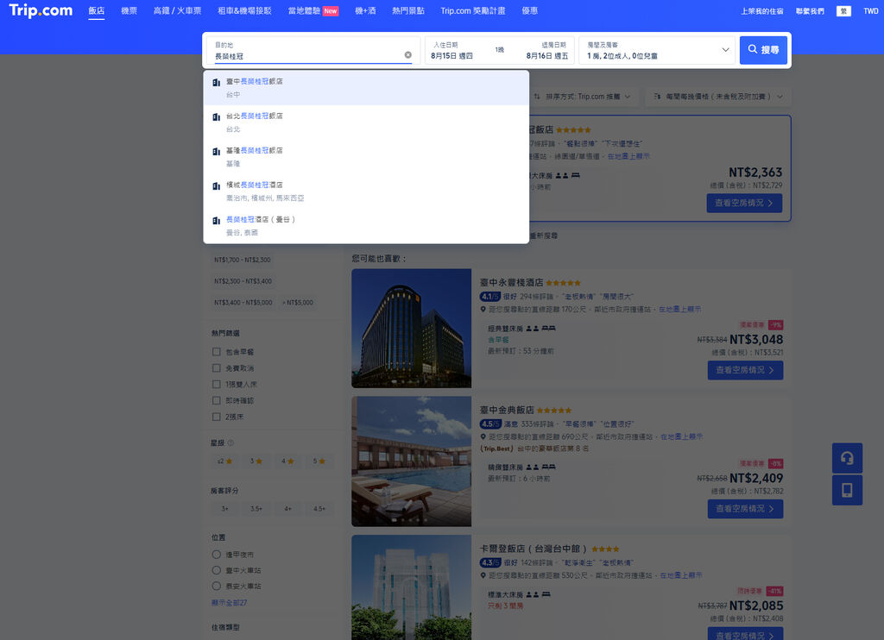Open the 臺中金典飯店 pool photo
Screen dimensions: 884x640
[412, 461]
